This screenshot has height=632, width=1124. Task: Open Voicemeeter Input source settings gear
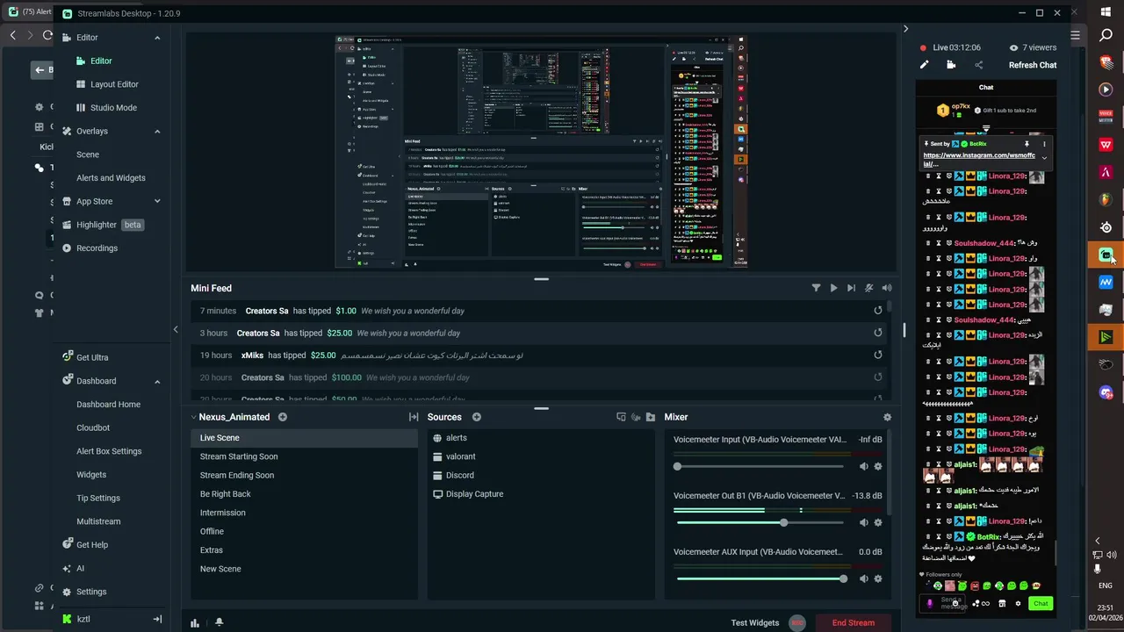[x=878, y=466]
